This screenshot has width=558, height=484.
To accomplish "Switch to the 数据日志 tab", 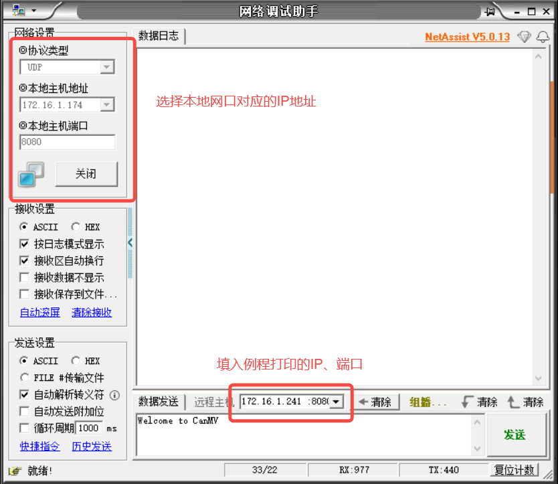I will pyautogui.click(x=159, y=36).
